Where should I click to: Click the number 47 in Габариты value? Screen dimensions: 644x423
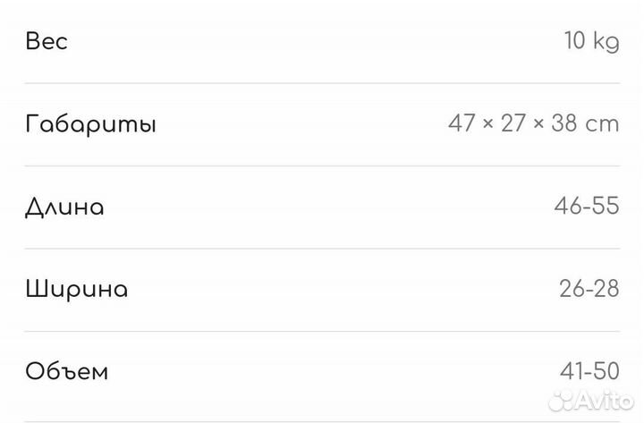[x=462, y=124]
